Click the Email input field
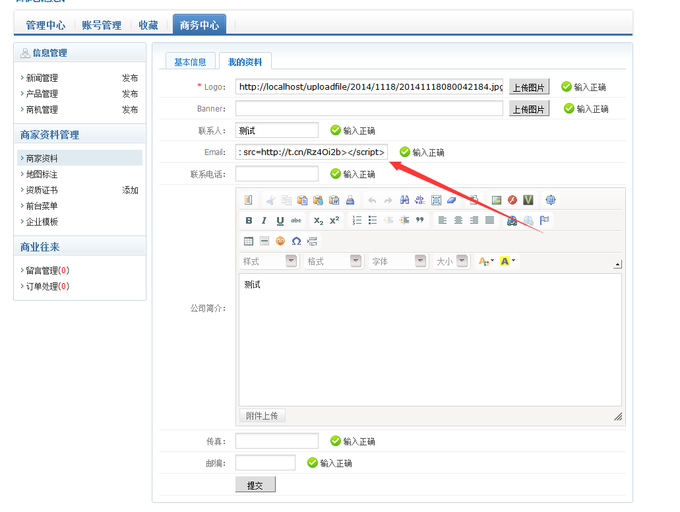 pyautogui.click(x=311, y=152)
